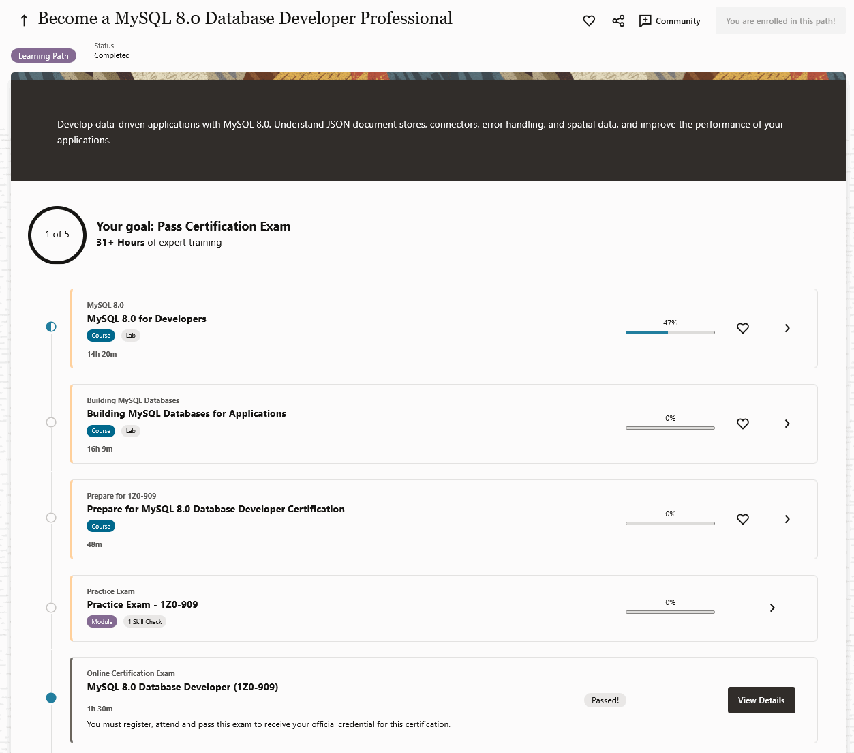Open the Prepare for MySQL 8.0 Database Developer Certification title
Screen dimensions: 854x753
(215, 509)
